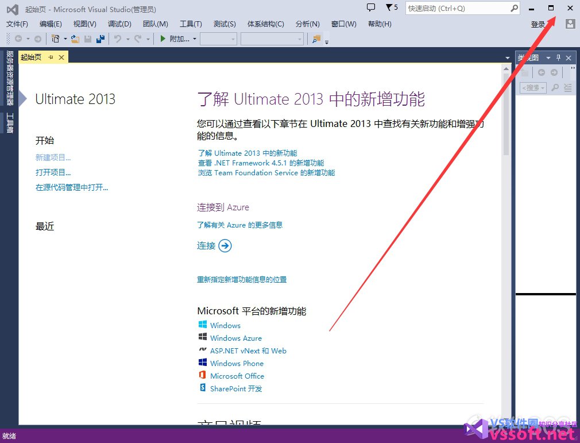Click the 在源代码管理中打开... link
580x443 pixels.
coord(72,188)
